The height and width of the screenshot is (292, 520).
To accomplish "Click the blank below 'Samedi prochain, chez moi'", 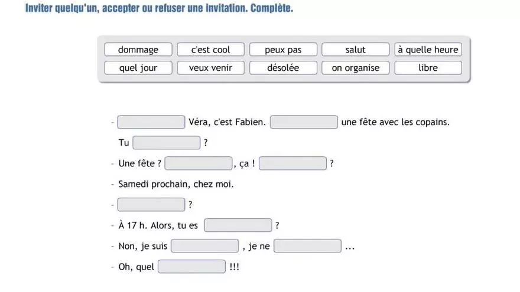I will [151, 205].
